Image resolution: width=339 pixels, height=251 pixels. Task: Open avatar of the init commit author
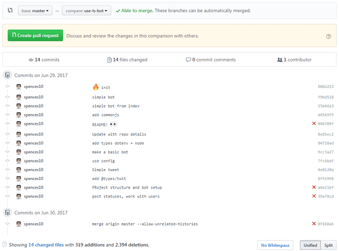click(x=19, y=87)
